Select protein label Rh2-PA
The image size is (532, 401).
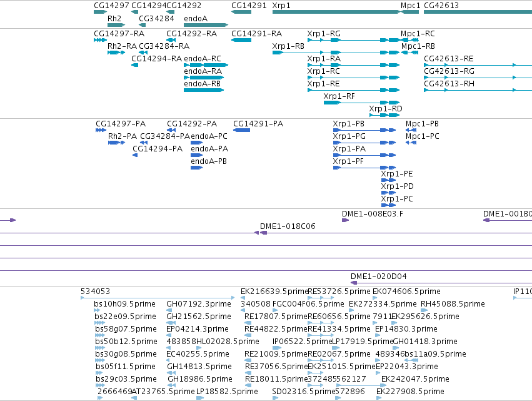[123, 137]
